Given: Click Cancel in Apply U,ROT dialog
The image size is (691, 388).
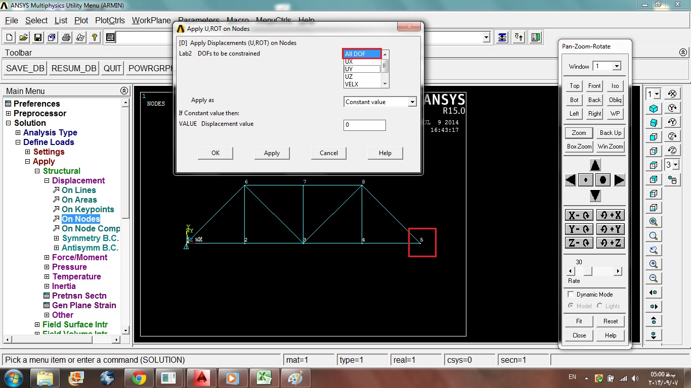Looking at the screenshot, I should 329,153.
